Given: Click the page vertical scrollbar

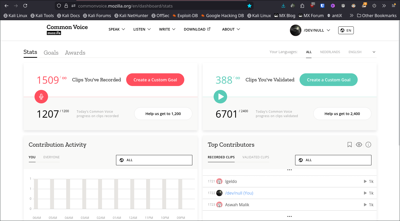Looking at the screenshot, I should [399, 104].
